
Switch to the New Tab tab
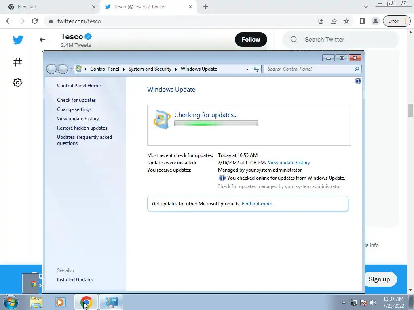pos(50,7)
